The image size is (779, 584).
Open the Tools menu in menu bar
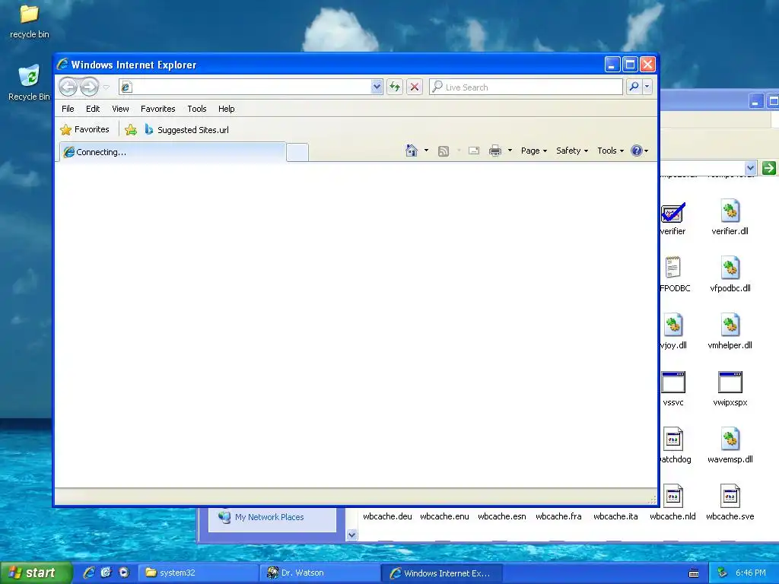coord(197,109)
